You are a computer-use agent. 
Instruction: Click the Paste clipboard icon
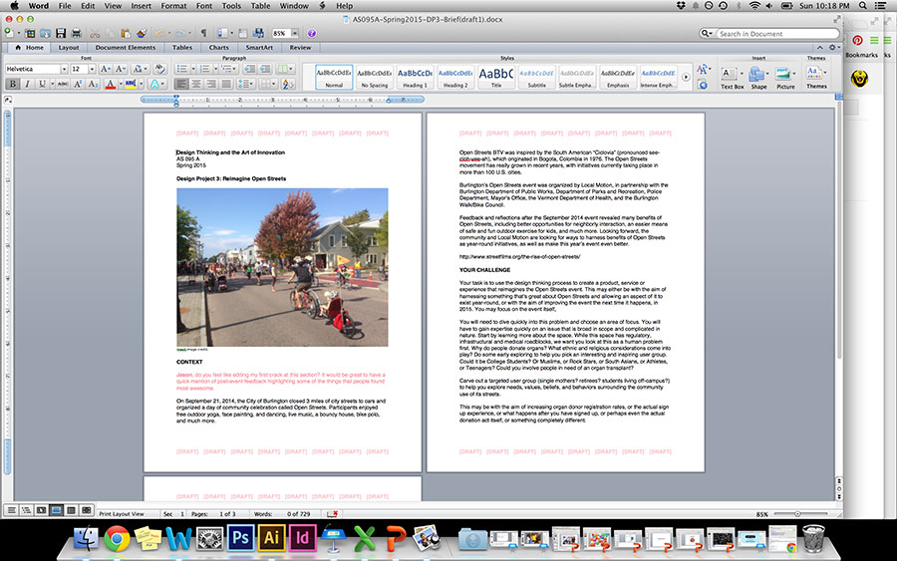click(126, 33)
